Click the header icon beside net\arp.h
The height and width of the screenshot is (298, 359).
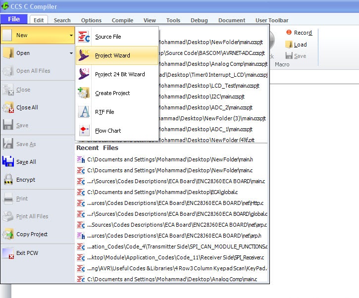[81, 236]
